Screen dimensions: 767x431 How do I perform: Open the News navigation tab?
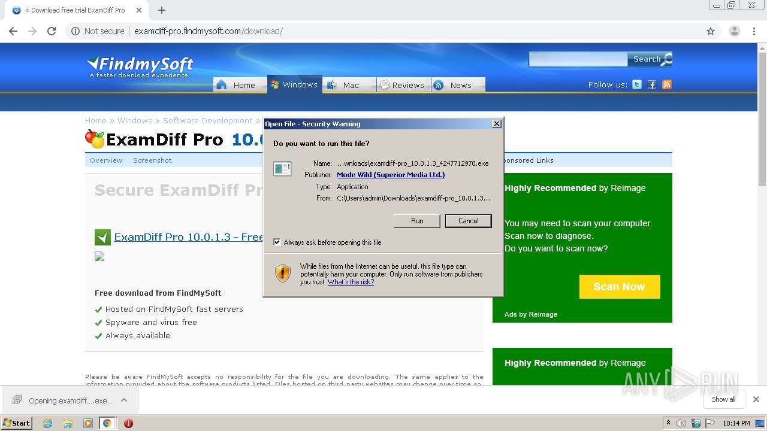[458, 85]
